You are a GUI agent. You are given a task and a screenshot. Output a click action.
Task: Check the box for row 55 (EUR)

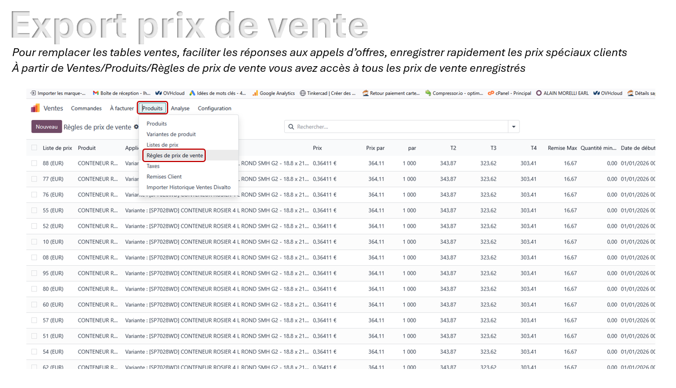coord(34,210)
